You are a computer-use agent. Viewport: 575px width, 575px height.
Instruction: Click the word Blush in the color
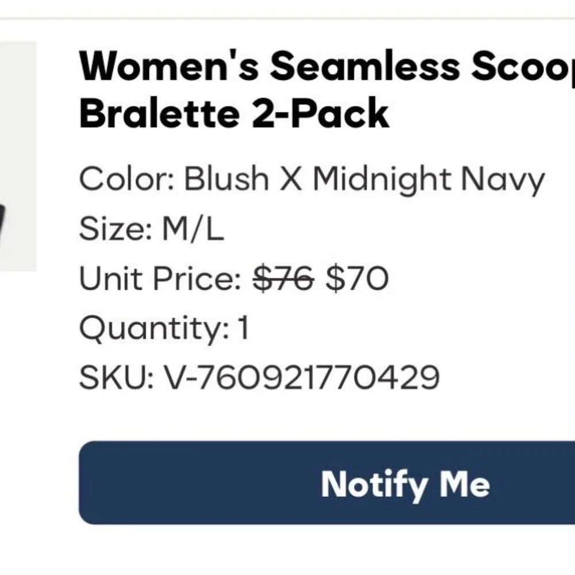click(x=226, y=179)
